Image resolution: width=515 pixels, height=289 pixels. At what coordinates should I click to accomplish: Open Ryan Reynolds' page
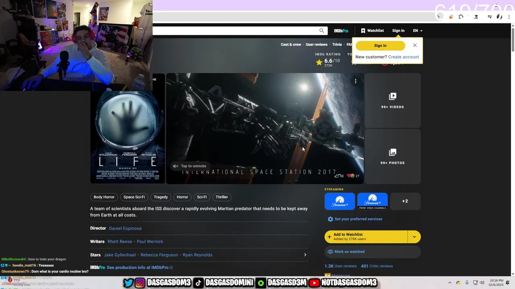pos(198,255)
